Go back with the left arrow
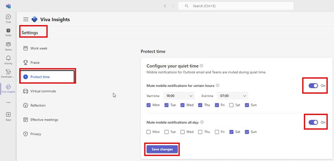The width and height of the screenshot is (334, 161). click(x=165, y=6)
